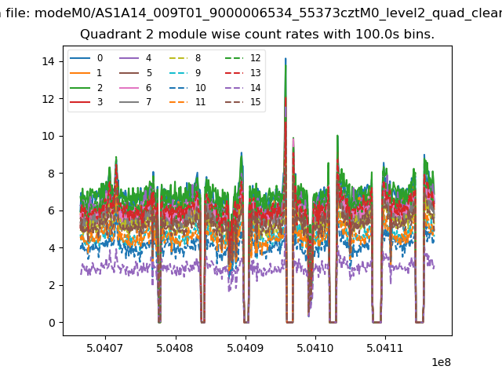Click the file path text at the top
This screenshot has width=502, height=377.
(x=251, y=13)
